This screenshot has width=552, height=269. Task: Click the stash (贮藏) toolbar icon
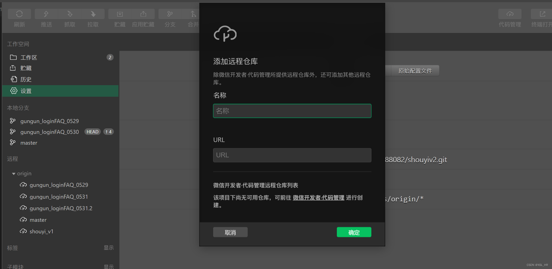(x=120, y=14)
